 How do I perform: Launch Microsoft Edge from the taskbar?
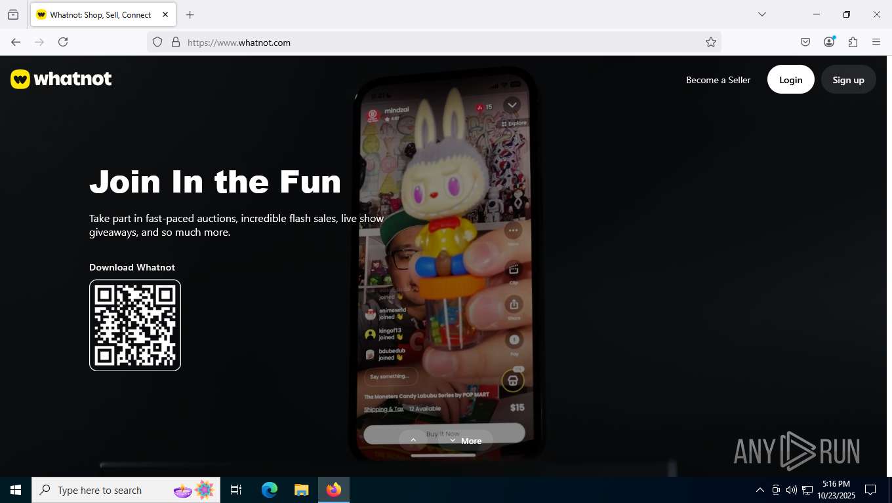tap(270, 490)
